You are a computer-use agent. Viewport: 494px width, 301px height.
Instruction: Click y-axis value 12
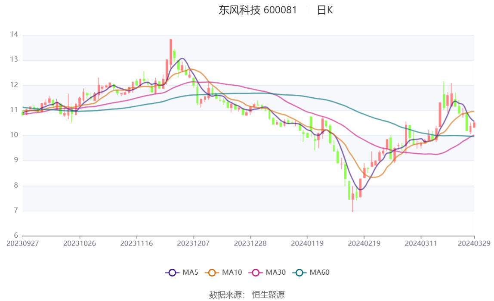click(14, 85)
